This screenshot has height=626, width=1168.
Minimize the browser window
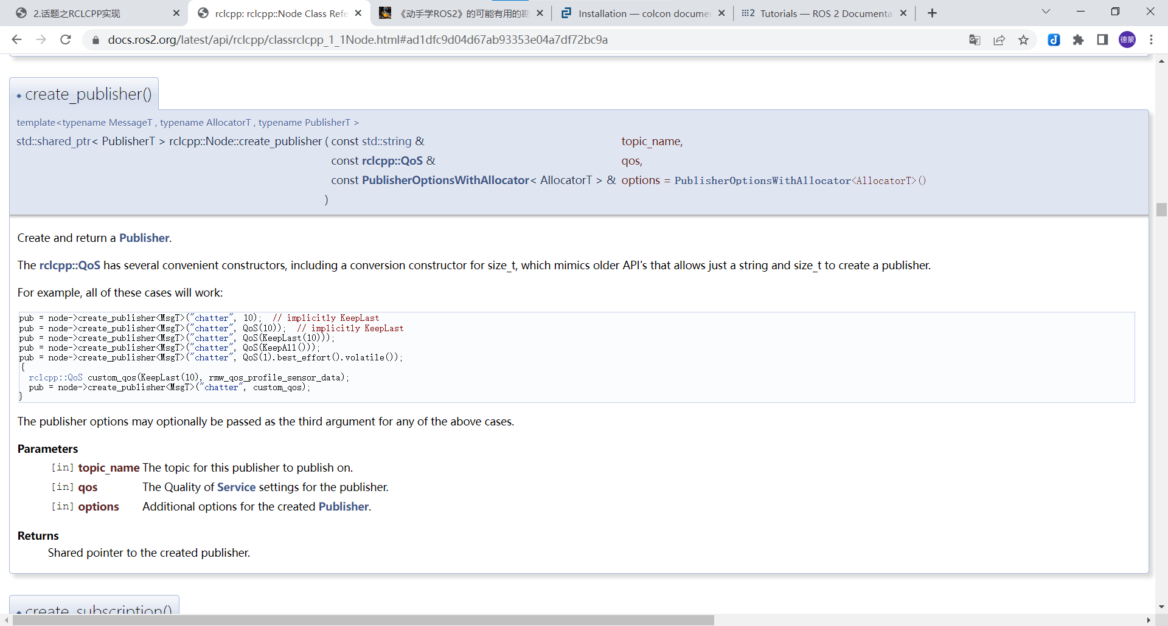click(x=1080, y=12)
